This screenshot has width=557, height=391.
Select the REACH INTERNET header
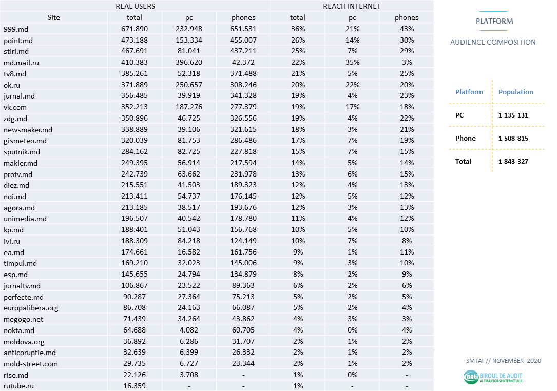click(352, 6)
